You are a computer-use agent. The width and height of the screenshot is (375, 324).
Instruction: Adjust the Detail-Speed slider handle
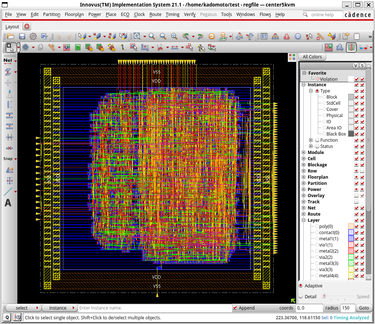pyautogui.click(x=324, y=296)
